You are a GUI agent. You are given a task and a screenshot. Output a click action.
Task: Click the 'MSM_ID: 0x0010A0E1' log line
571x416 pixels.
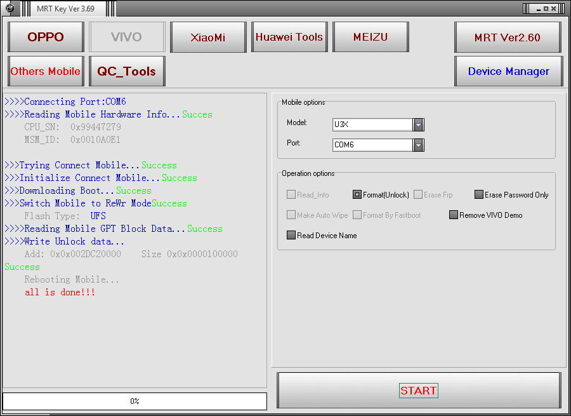point(72,140)
